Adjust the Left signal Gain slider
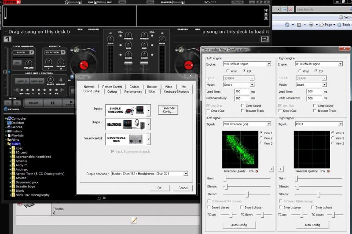 click(x=225, y=179)
